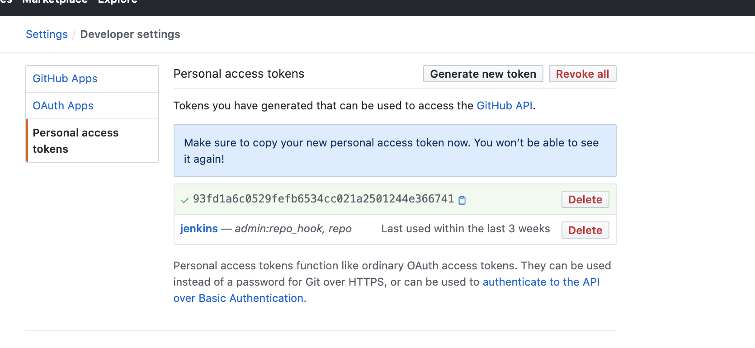Click the Developer settings breadcrumb text

[130, 34]
